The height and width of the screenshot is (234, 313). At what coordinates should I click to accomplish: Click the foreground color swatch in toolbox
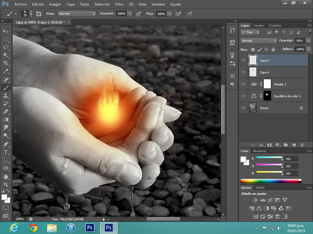(x=4, y=197)
